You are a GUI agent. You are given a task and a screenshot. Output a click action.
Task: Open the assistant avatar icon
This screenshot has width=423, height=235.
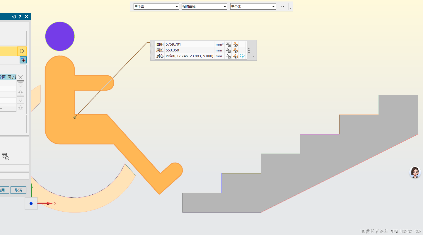tap(415, 172)
